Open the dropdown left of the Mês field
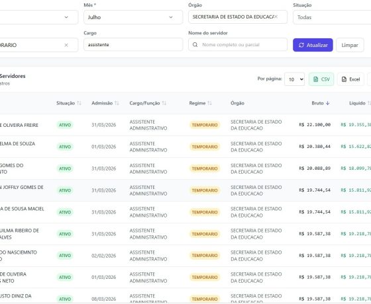371x304 pixels. pyautogui.click(x=38, y=17)
